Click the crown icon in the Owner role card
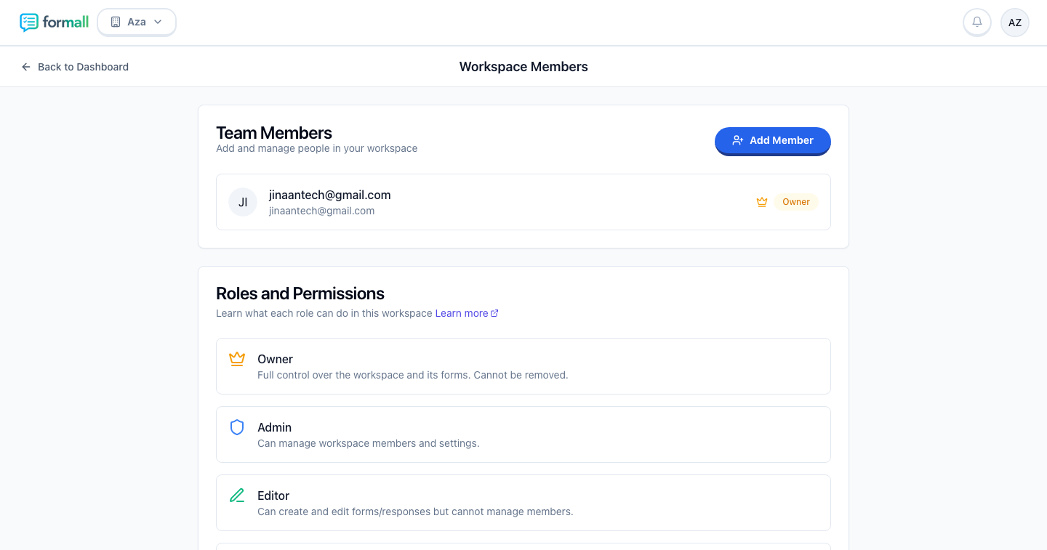 [x=237, y=359]
